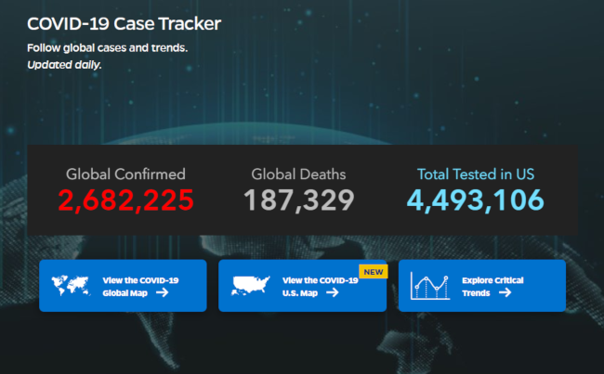Click the arrow beside Global Map
The width and height of the screenshot is (604, 374).
(162, 292)
